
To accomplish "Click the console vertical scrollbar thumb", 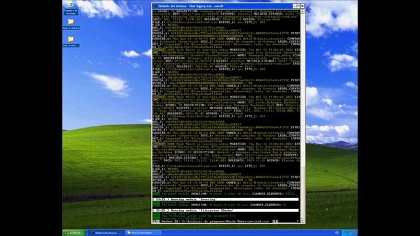I will click(303, 192).
